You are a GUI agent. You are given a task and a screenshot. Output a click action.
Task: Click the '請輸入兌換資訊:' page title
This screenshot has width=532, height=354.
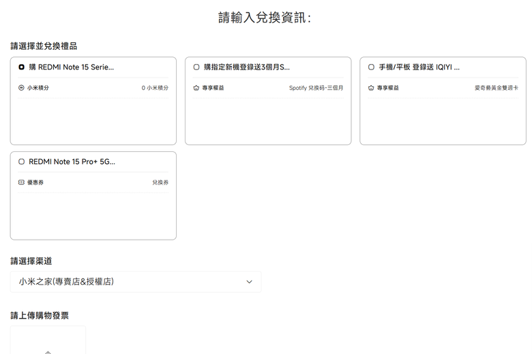(x=265, y=18)
